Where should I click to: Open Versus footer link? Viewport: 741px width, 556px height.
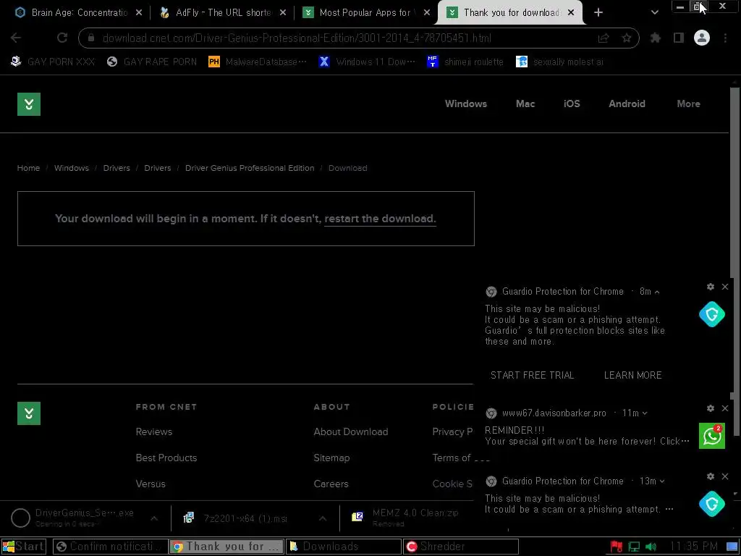tap(151, 484)
